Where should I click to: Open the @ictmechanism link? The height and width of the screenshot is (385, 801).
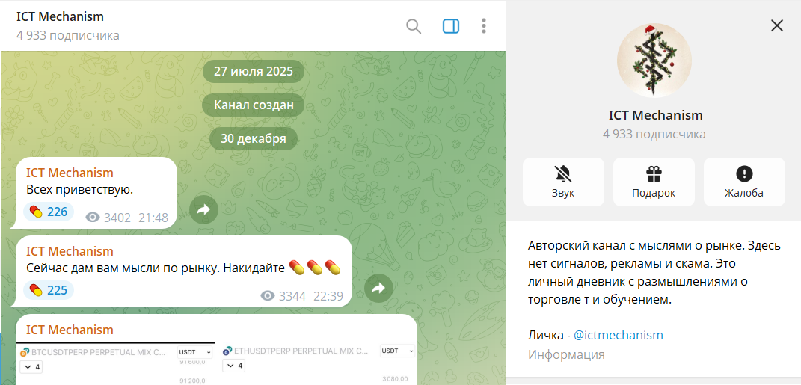[618, 336]
